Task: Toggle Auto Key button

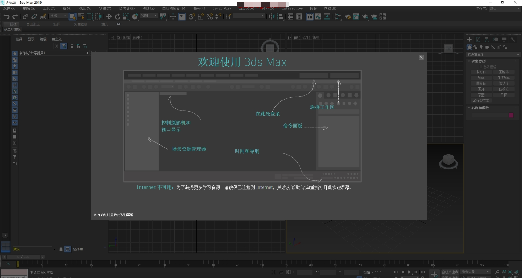Action: (x=450, y=272)
